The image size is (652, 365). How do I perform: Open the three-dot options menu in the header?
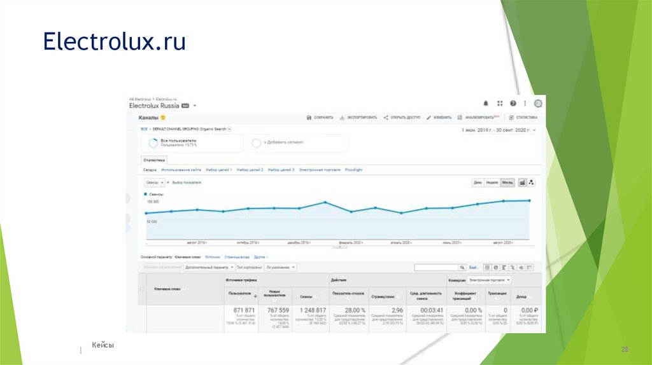tap(525, 104)
